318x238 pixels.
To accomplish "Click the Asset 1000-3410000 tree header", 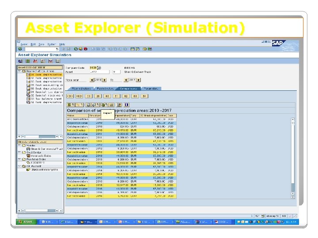I will point(40,67).
